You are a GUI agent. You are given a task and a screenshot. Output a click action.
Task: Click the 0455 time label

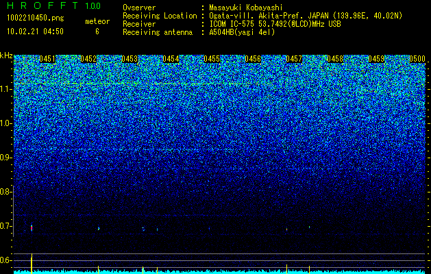click(212, 59)
